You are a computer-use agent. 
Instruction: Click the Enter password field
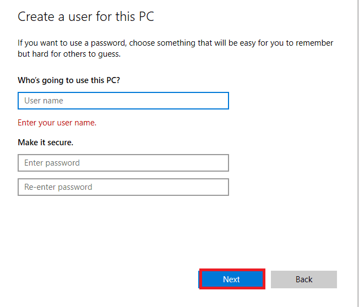[x=123, y=163]
